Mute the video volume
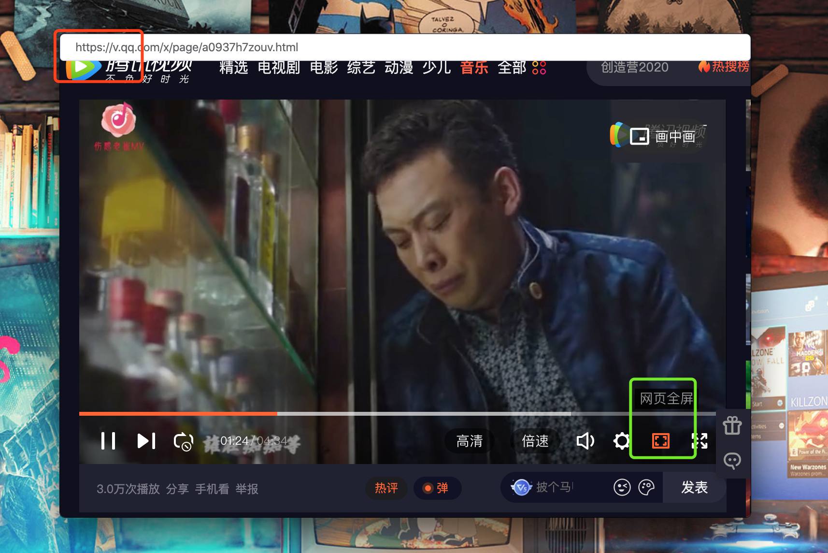The image size is (828, 553). [x=585, y=441]
